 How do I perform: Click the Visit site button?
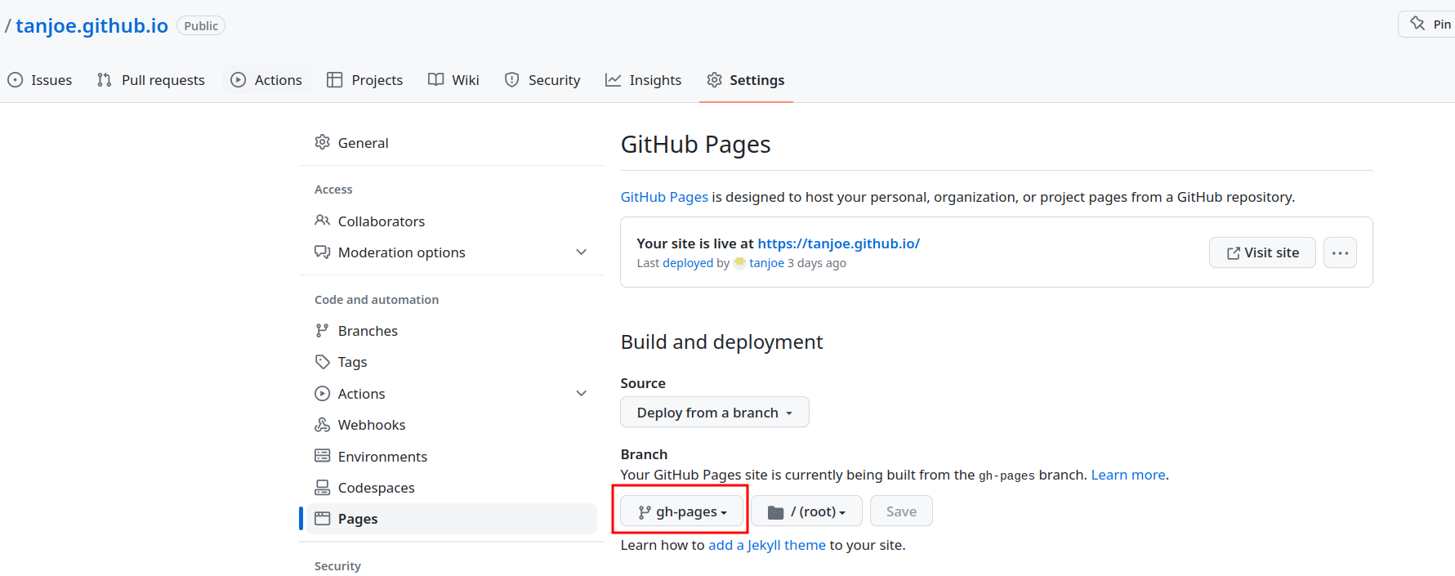1262,252
